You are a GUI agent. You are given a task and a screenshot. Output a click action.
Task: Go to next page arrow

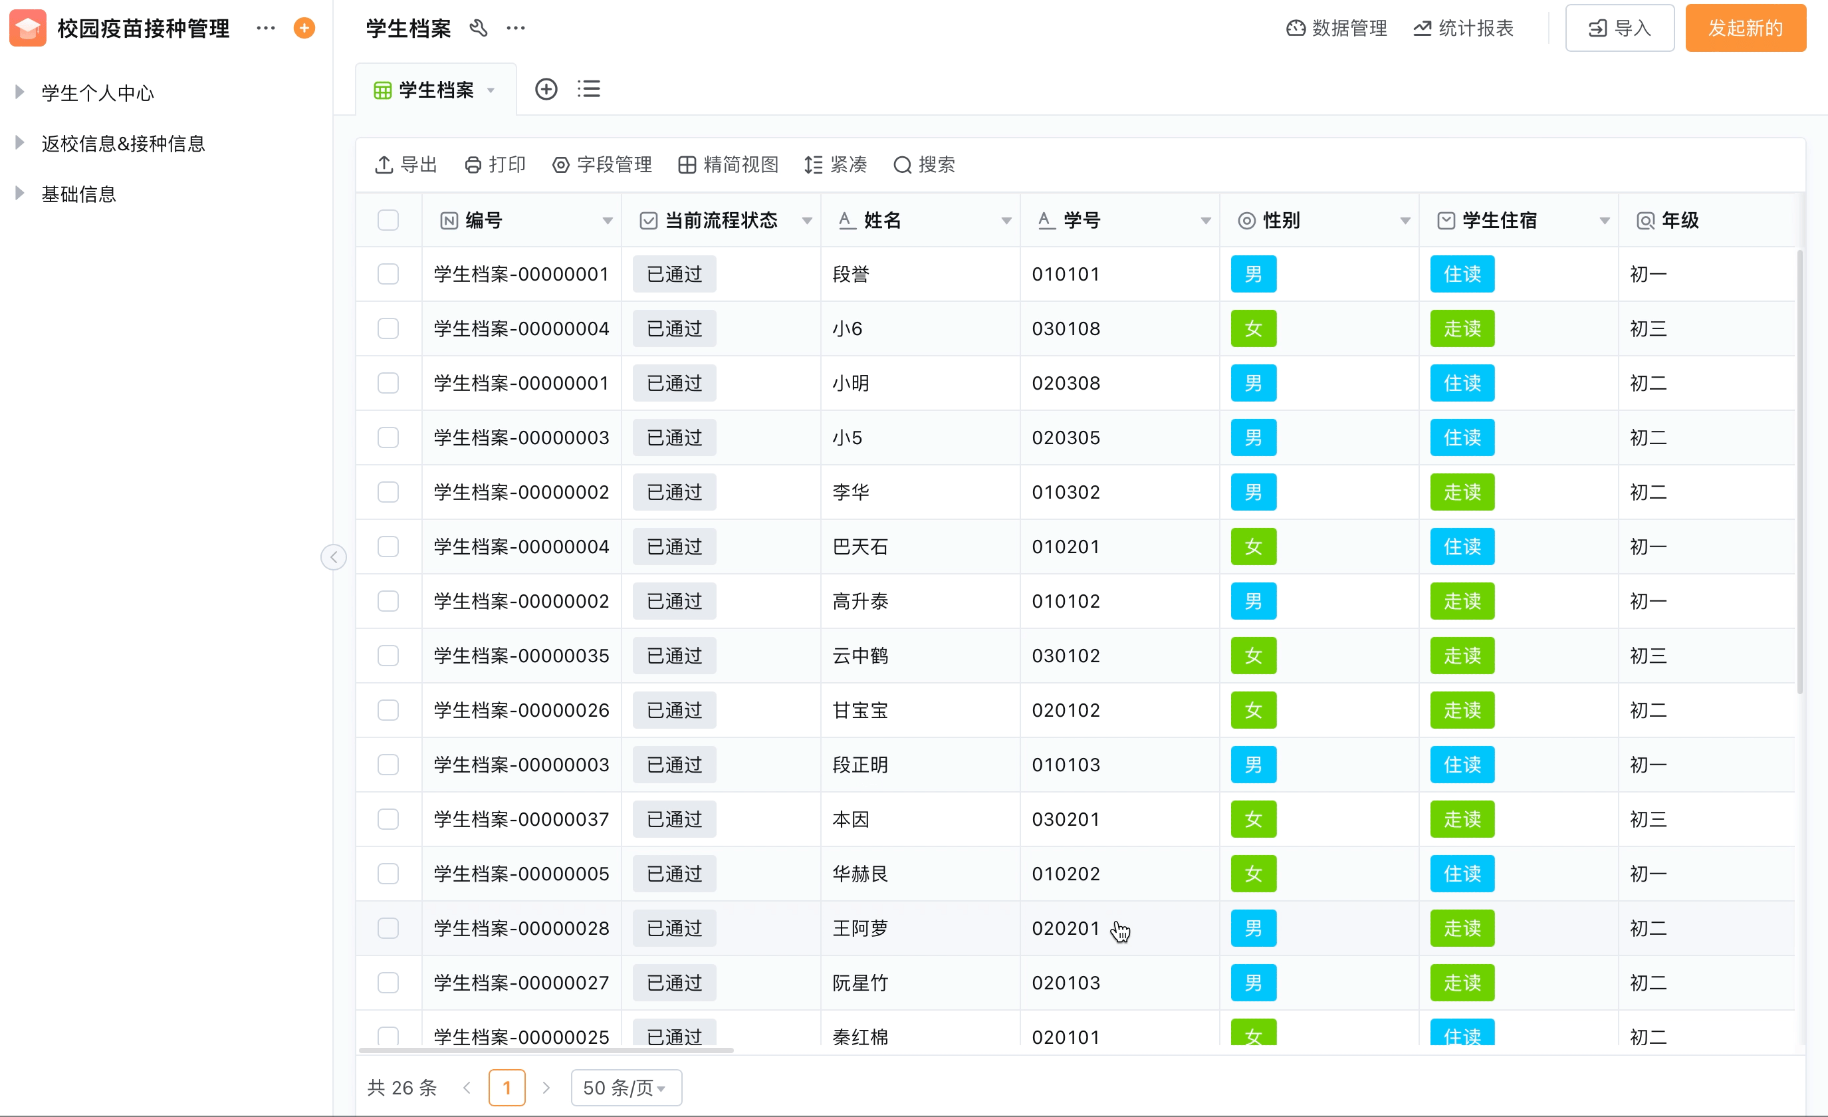[x=546, y=1087]
